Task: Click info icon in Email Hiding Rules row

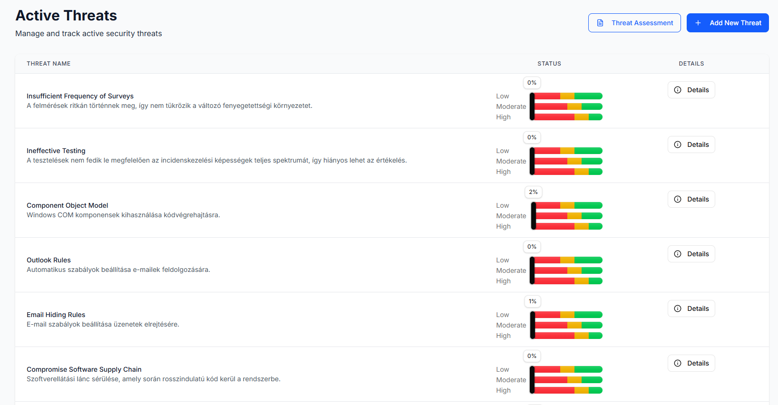Action: [678, 309]
